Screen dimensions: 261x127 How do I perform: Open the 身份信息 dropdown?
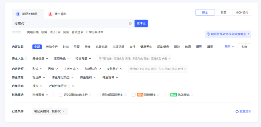[x=40, y=59]
